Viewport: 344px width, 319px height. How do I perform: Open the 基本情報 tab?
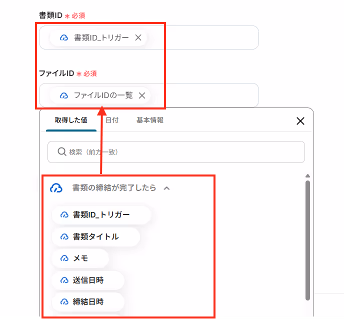tap(150, 120)
